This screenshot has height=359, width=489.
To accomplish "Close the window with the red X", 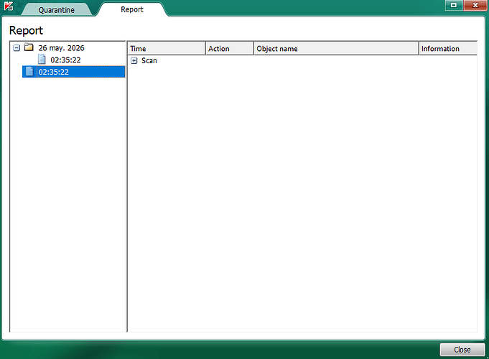I will tap(475, 5).
